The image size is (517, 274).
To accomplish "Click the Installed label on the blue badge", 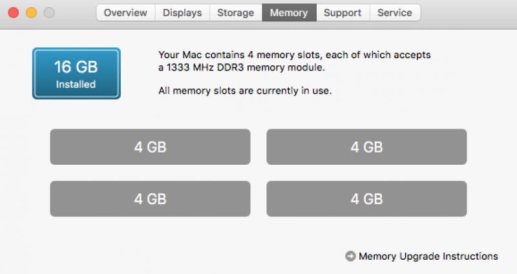I will click(76, 85).
